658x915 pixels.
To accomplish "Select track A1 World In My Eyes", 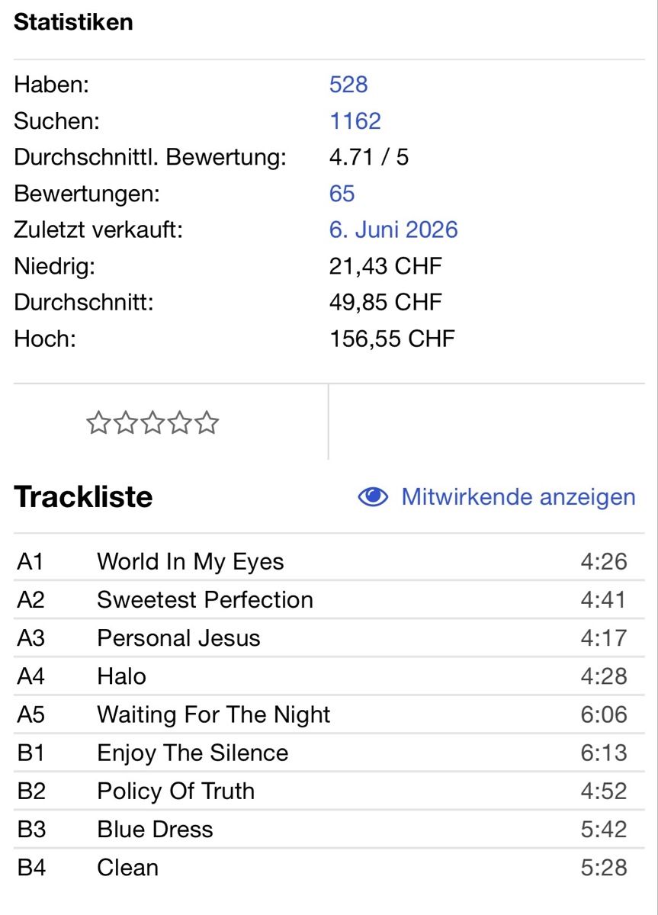I will tap(329, 562).
